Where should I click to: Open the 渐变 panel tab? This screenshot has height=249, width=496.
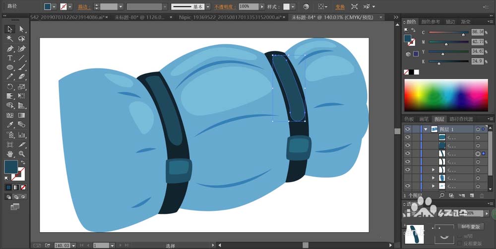(466, 22)
